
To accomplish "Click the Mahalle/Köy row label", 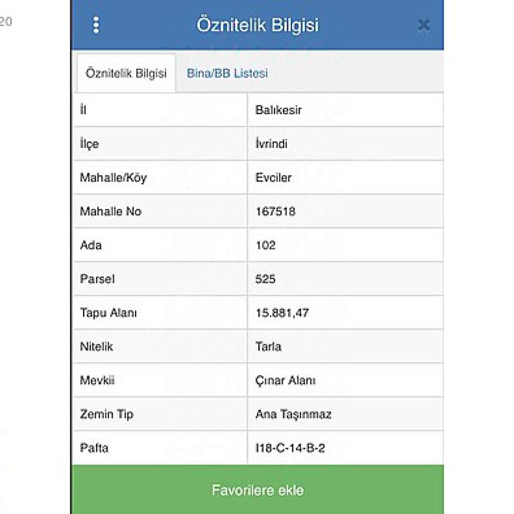I will pos(114,177).
